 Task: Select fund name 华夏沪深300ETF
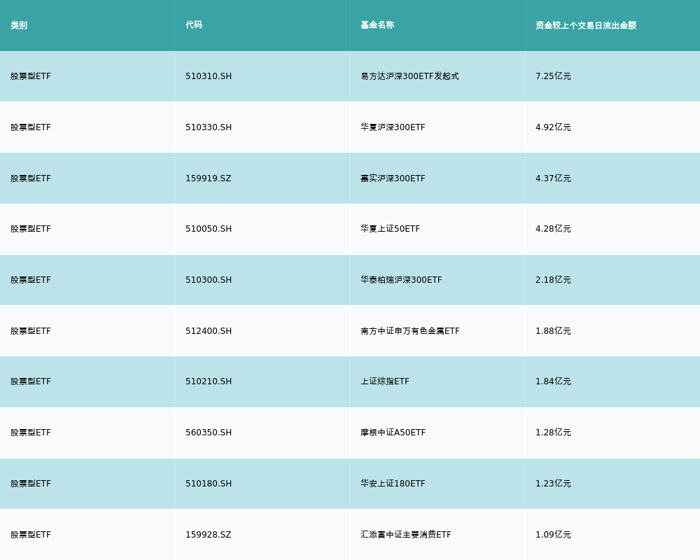click(x=393, y=127)
